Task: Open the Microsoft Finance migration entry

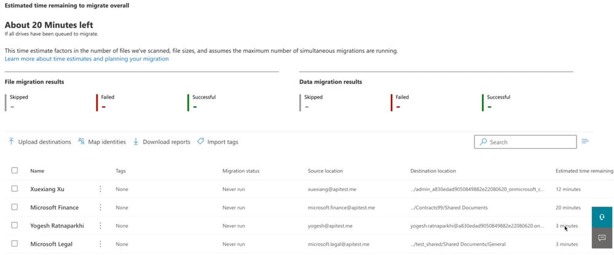Action: click(x=55, y=208)
